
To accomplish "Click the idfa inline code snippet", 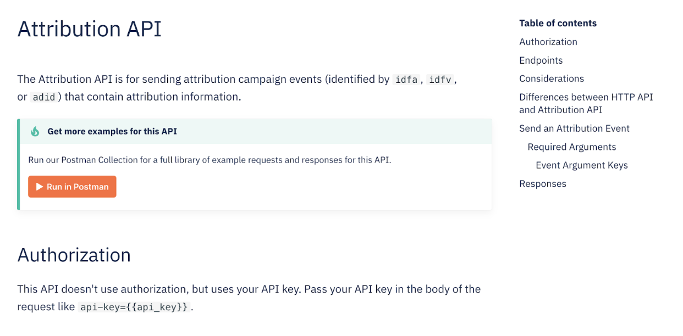I will [x=406, y=80].
